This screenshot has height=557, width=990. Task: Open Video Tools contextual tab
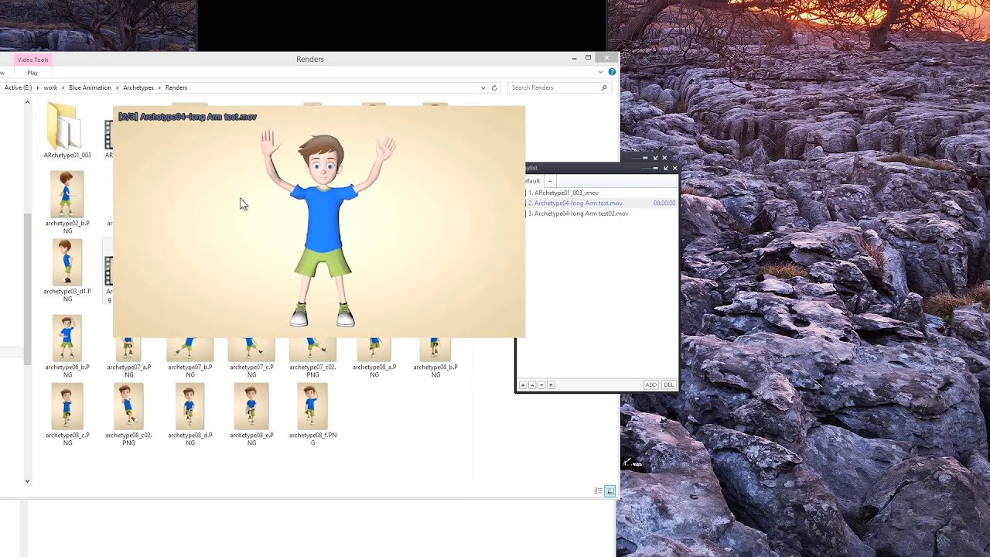[x=33, y=60]
